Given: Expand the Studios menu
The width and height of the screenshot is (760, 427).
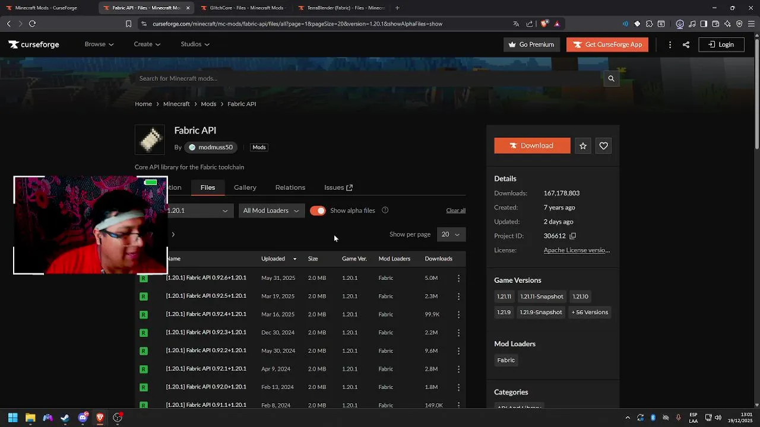Looking at the screenshot, I should point(195,44).
